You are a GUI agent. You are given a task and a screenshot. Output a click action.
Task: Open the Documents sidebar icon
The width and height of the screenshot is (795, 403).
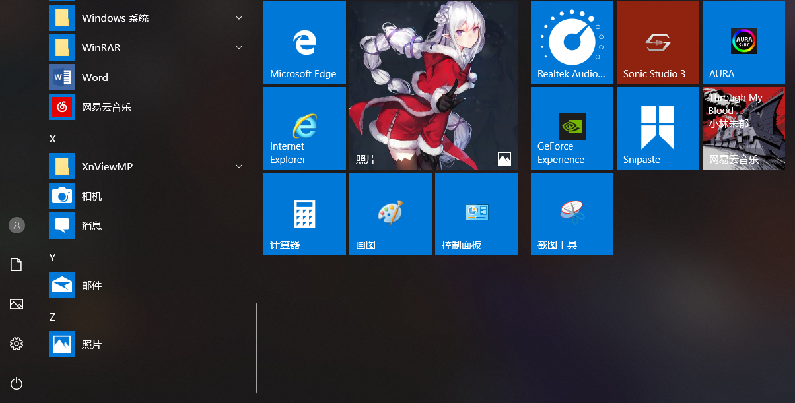[17, 264]
